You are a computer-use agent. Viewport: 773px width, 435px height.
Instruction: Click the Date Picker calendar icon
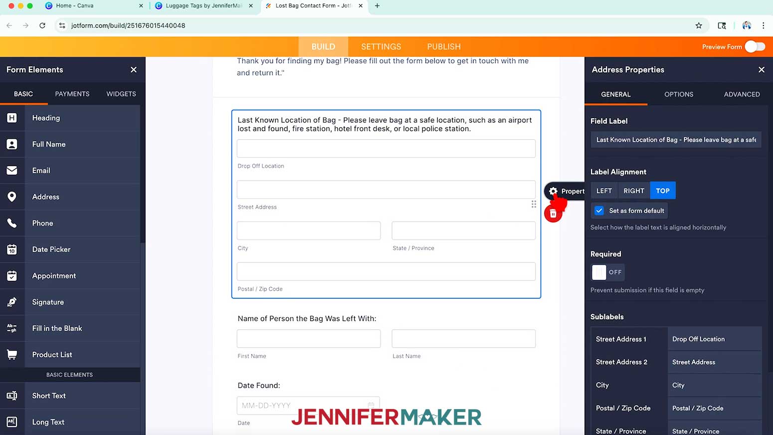click(12, 249)
